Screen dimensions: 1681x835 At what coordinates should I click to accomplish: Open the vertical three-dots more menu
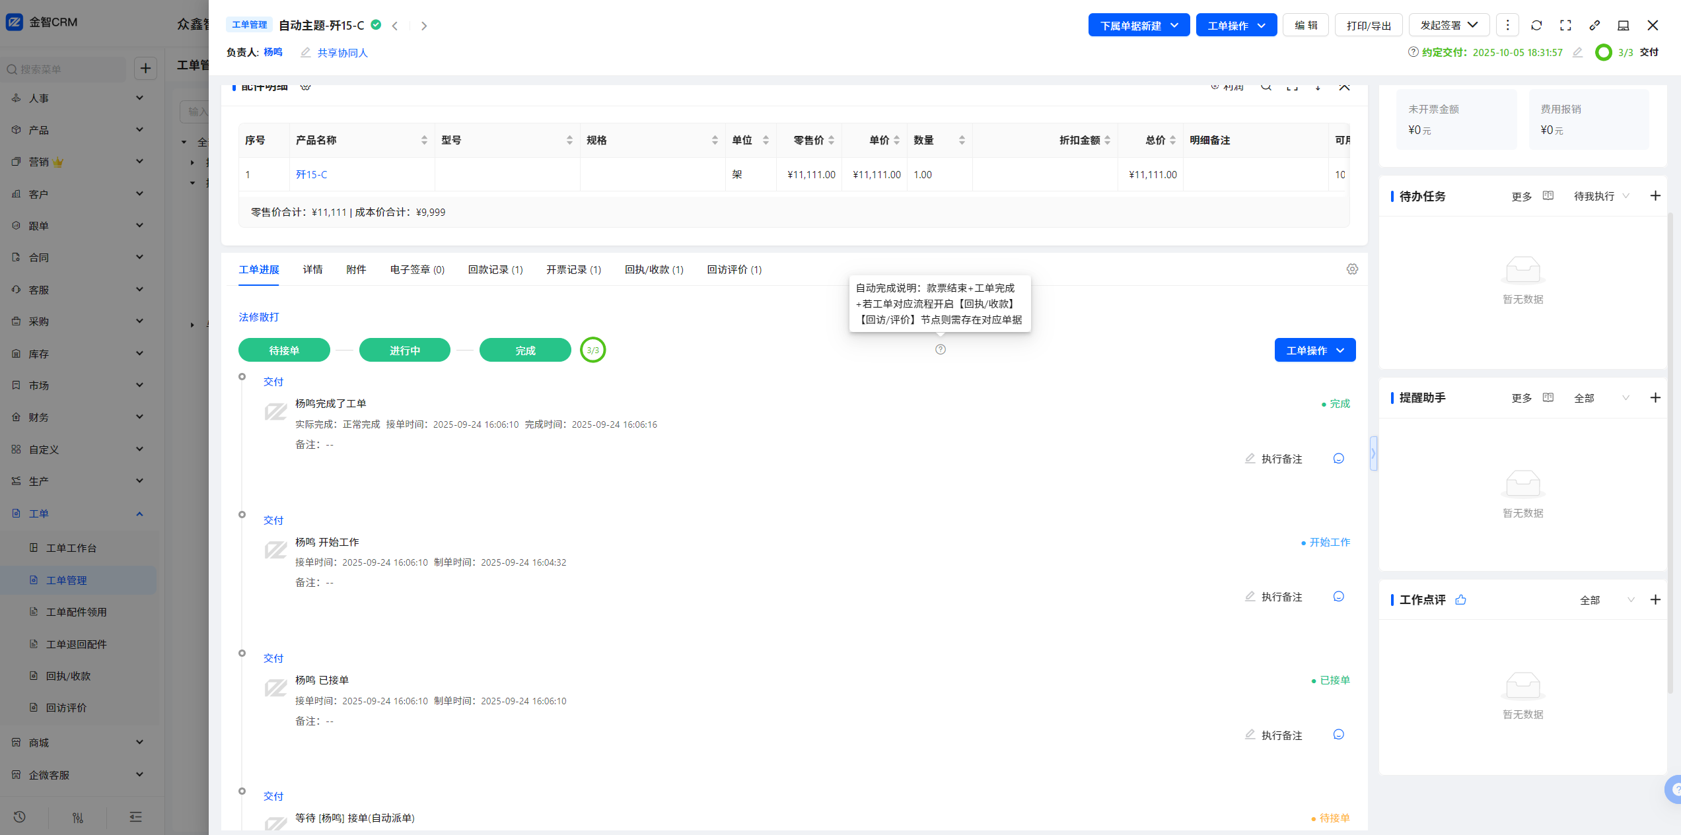coord(1507,25)
